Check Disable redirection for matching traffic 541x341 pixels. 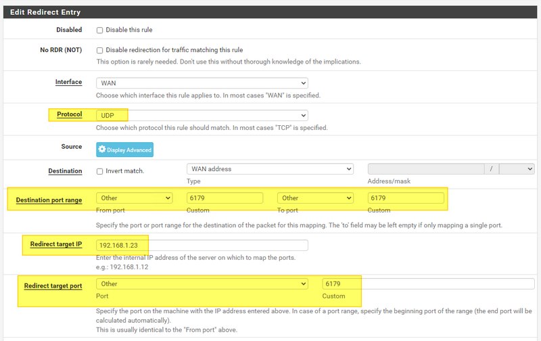[x=100, y=50]
